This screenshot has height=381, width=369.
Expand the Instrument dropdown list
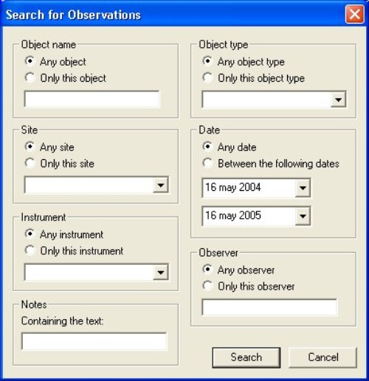[161, 272]
